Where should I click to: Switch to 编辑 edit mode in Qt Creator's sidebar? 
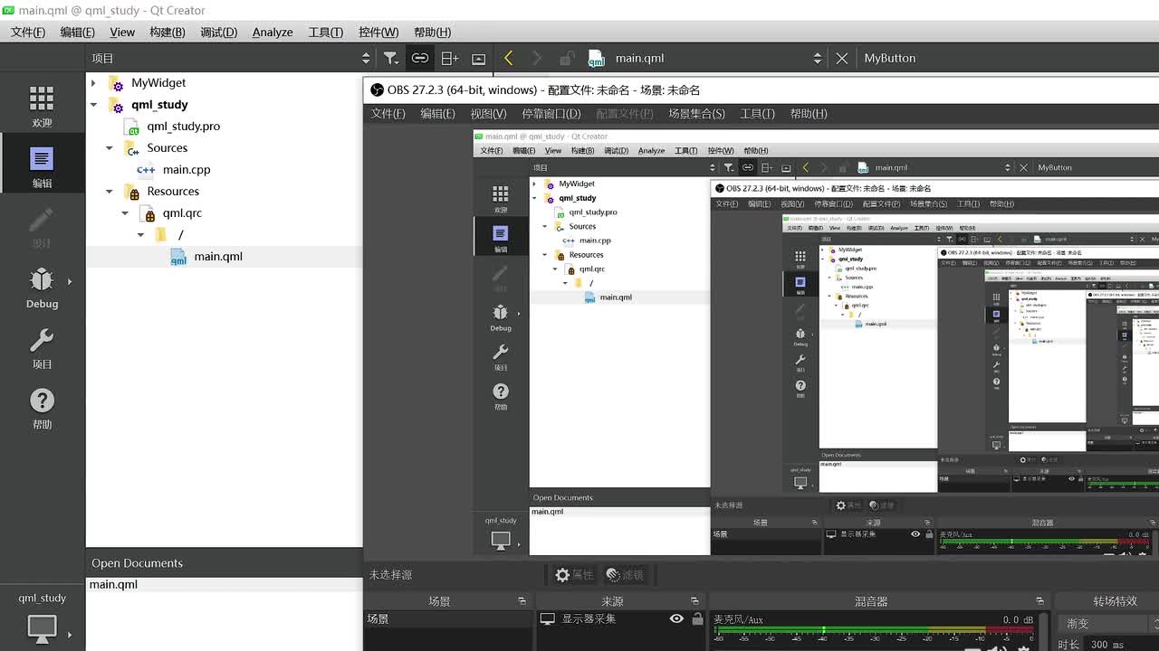coord(42,165)
